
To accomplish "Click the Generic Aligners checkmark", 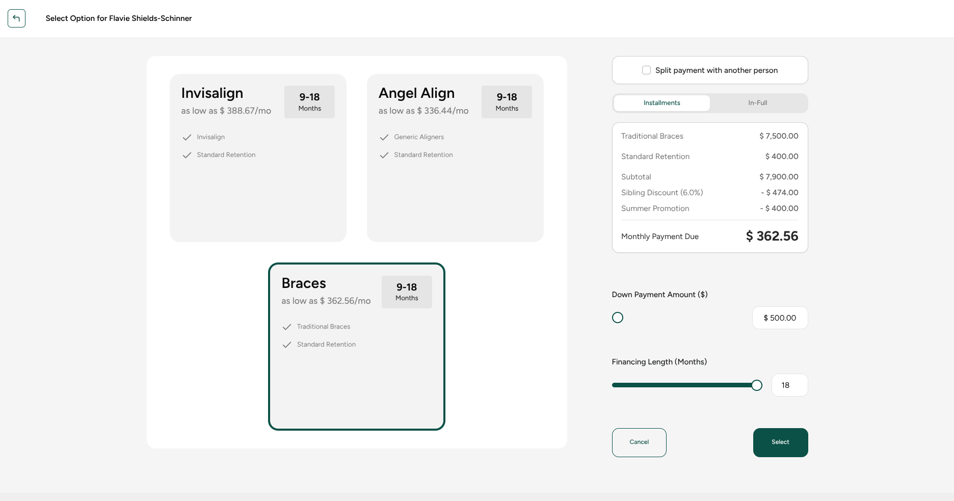I will tap(384, 137).
